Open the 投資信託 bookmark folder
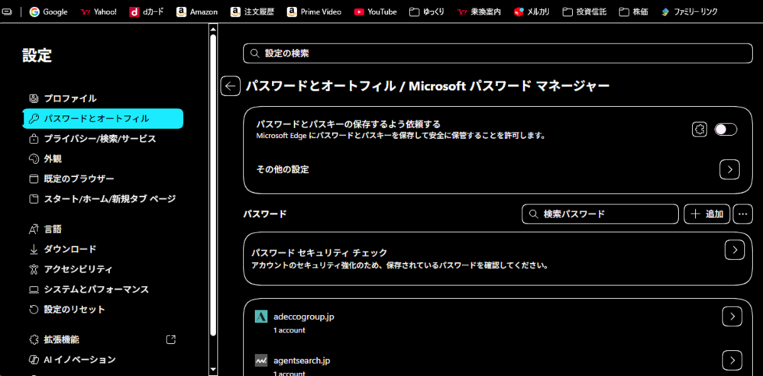 click(x=584, y=11)
